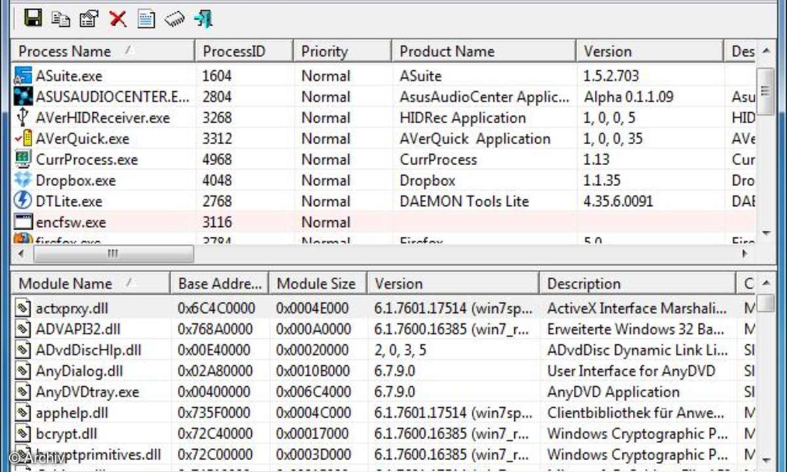Click the module list scroll-up arrow
The width and height of the screenshot is (787, 472).
click(766, 284)
